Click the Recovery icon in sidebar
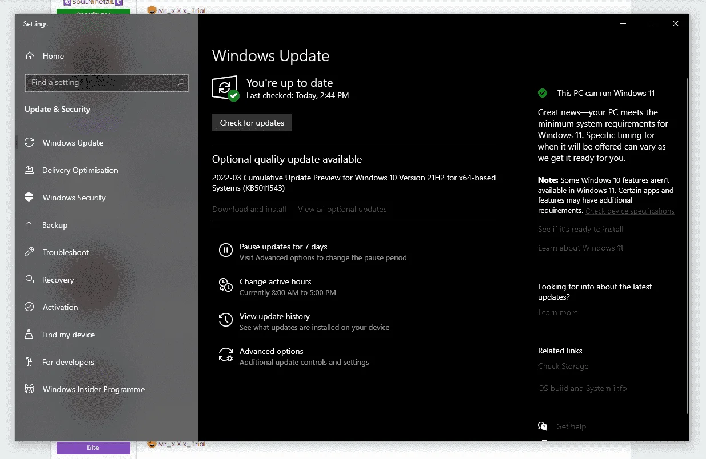Image resolution: width=706 pixels, height=459 pixels. pos(29,280)
